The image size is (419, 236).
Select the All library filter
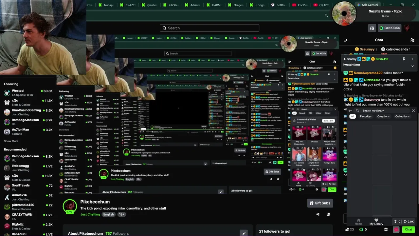pos(353,116)
